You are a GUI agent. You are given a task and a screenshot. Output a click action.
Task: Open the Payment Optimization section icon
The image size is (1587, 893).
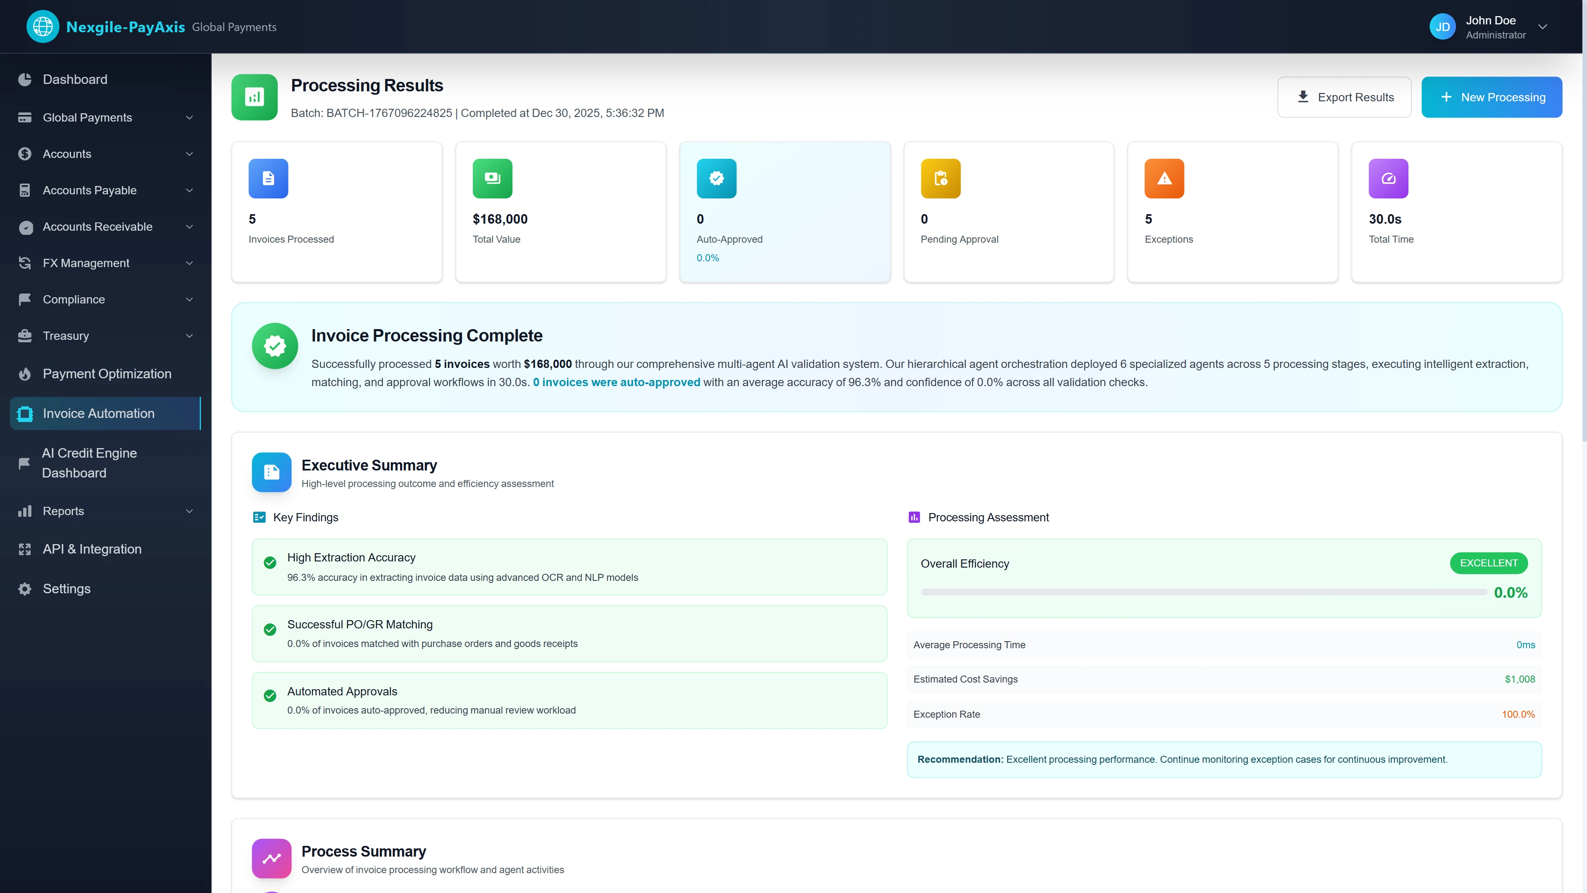coord(25,374)
